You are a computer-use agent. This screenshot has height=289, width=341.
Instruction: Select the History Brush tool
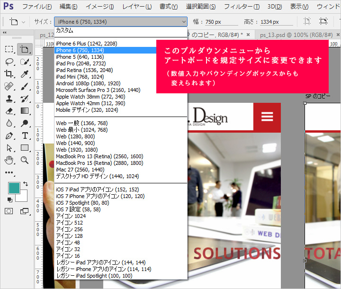click(x=24, y=99)
